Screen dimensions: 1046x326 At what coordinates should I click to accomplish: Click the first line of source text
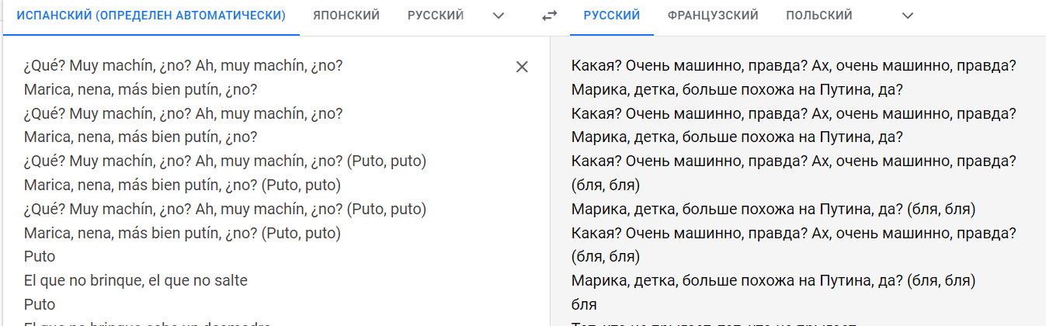pos(183,66)
